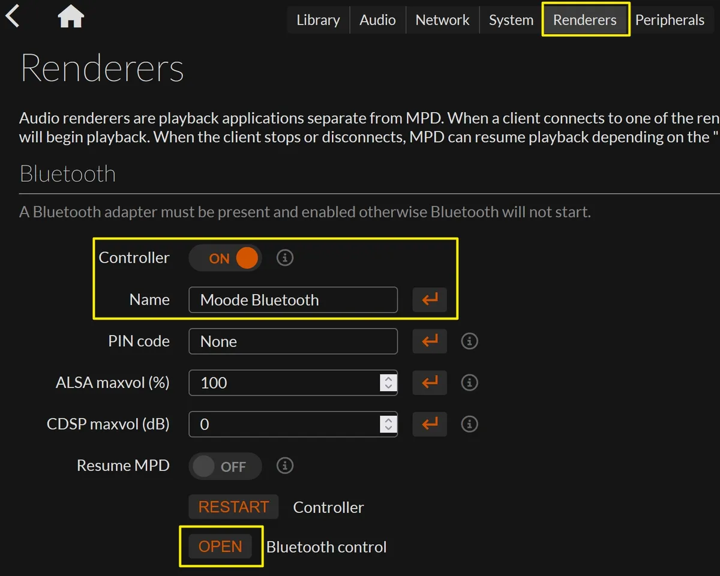Turn off the Bluetooth Controller toggle
This screenshot has width=720, height=576.
225,258
